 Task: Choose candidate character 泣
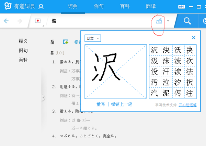click(166, 82)
